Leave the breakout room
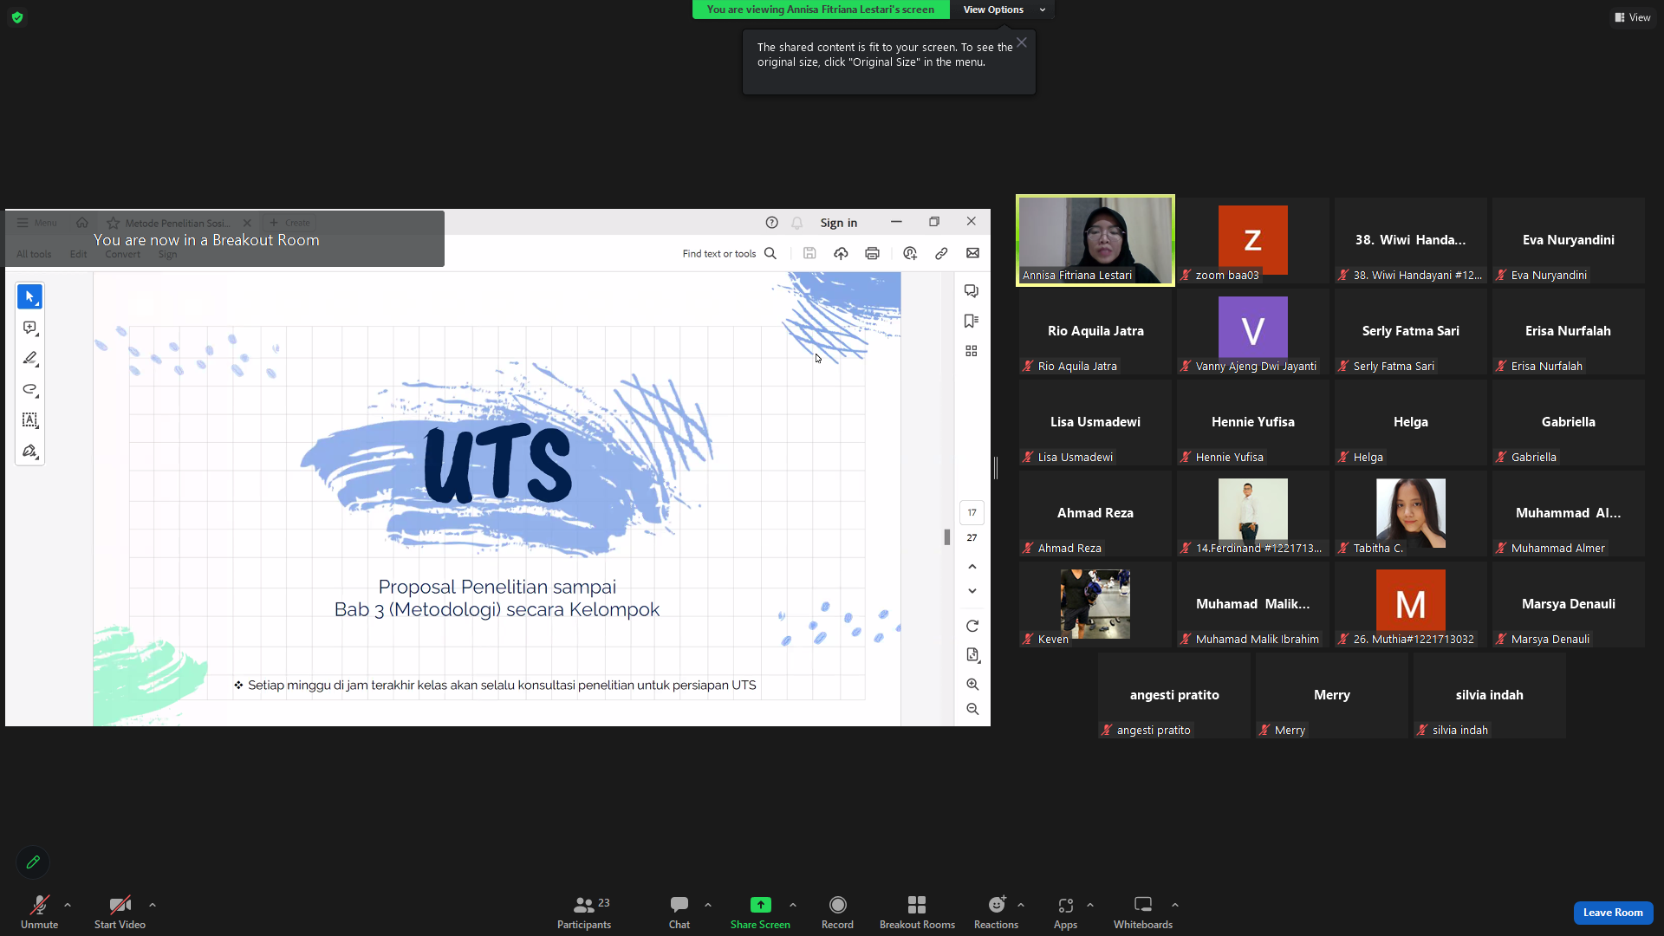1664x936 pixels. pyautogui.click(x=1613, y=913)
